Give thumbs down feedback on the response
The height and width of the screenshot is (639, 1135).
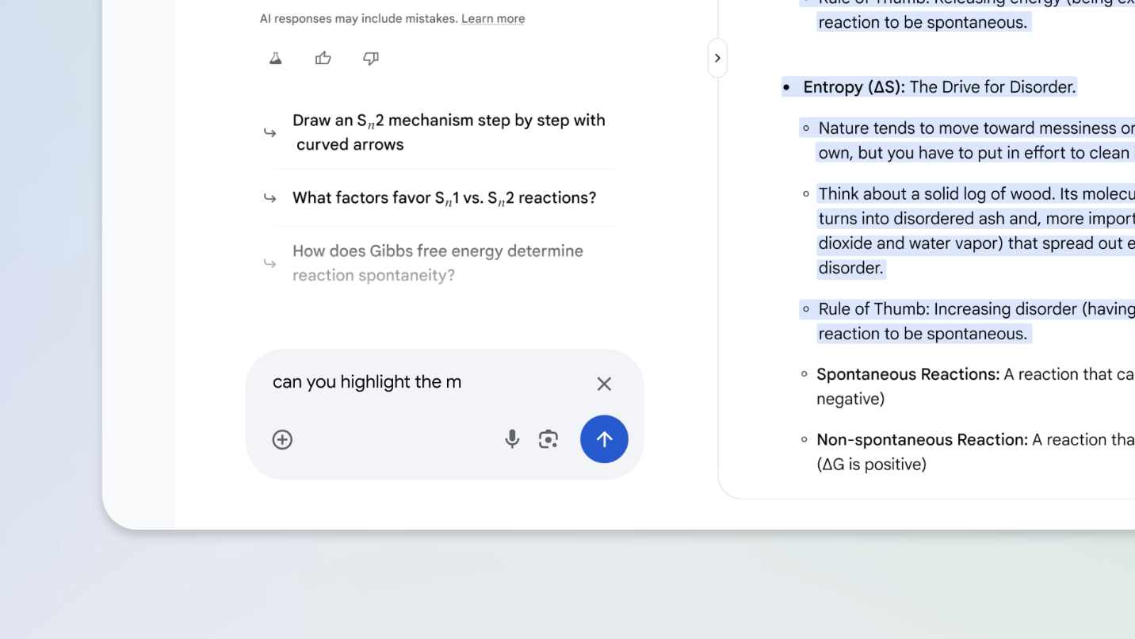370,57
